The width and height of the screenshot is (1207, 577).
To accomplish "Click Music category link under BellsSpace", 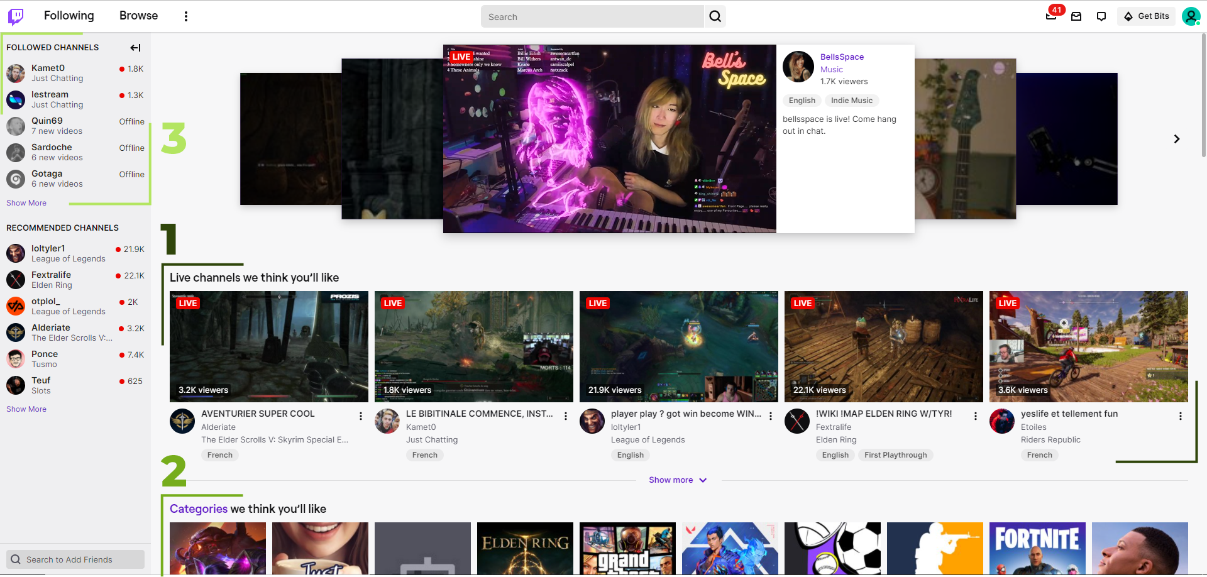I will tap(831, 70).
